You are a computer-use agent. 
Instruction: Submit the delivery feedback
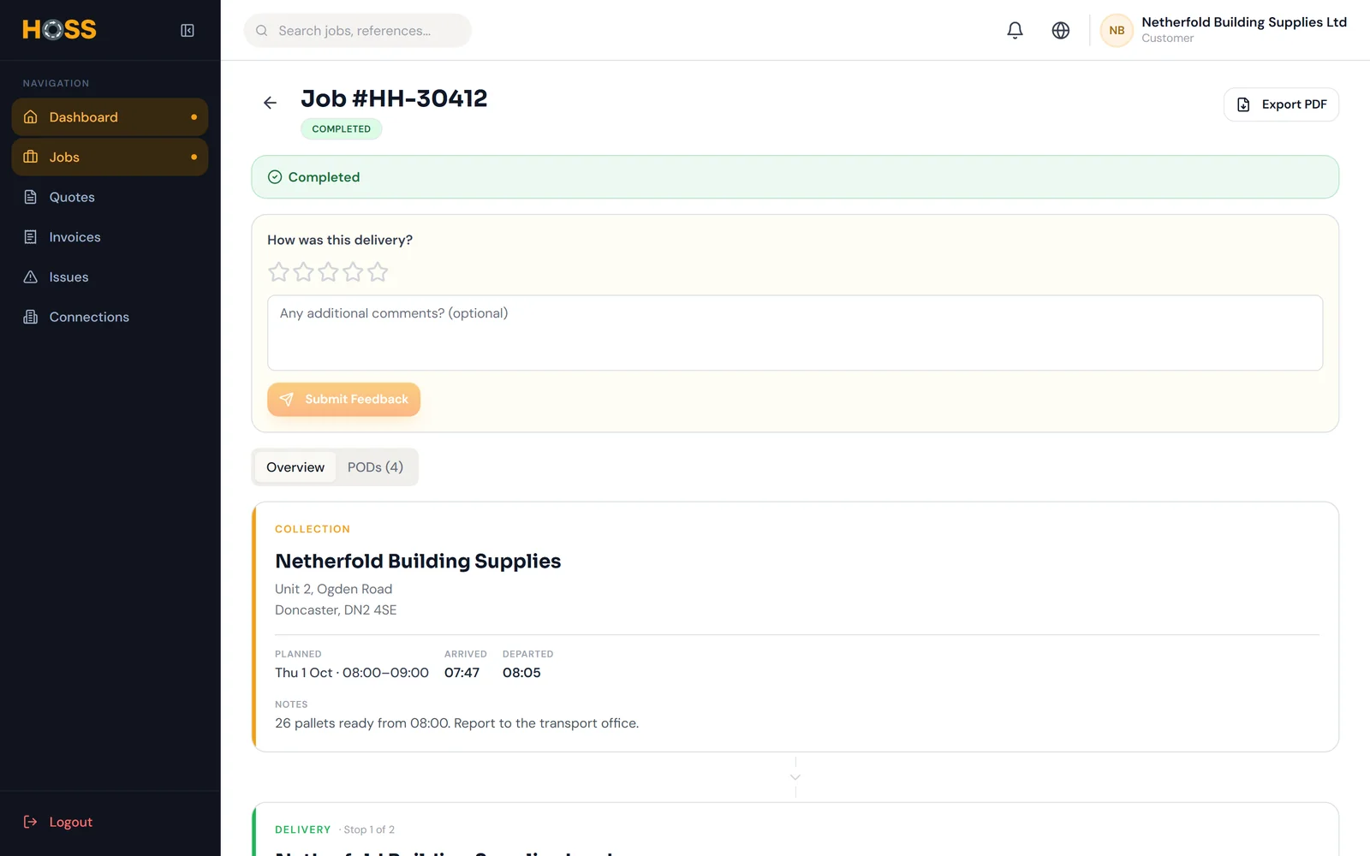pos(343,400)
